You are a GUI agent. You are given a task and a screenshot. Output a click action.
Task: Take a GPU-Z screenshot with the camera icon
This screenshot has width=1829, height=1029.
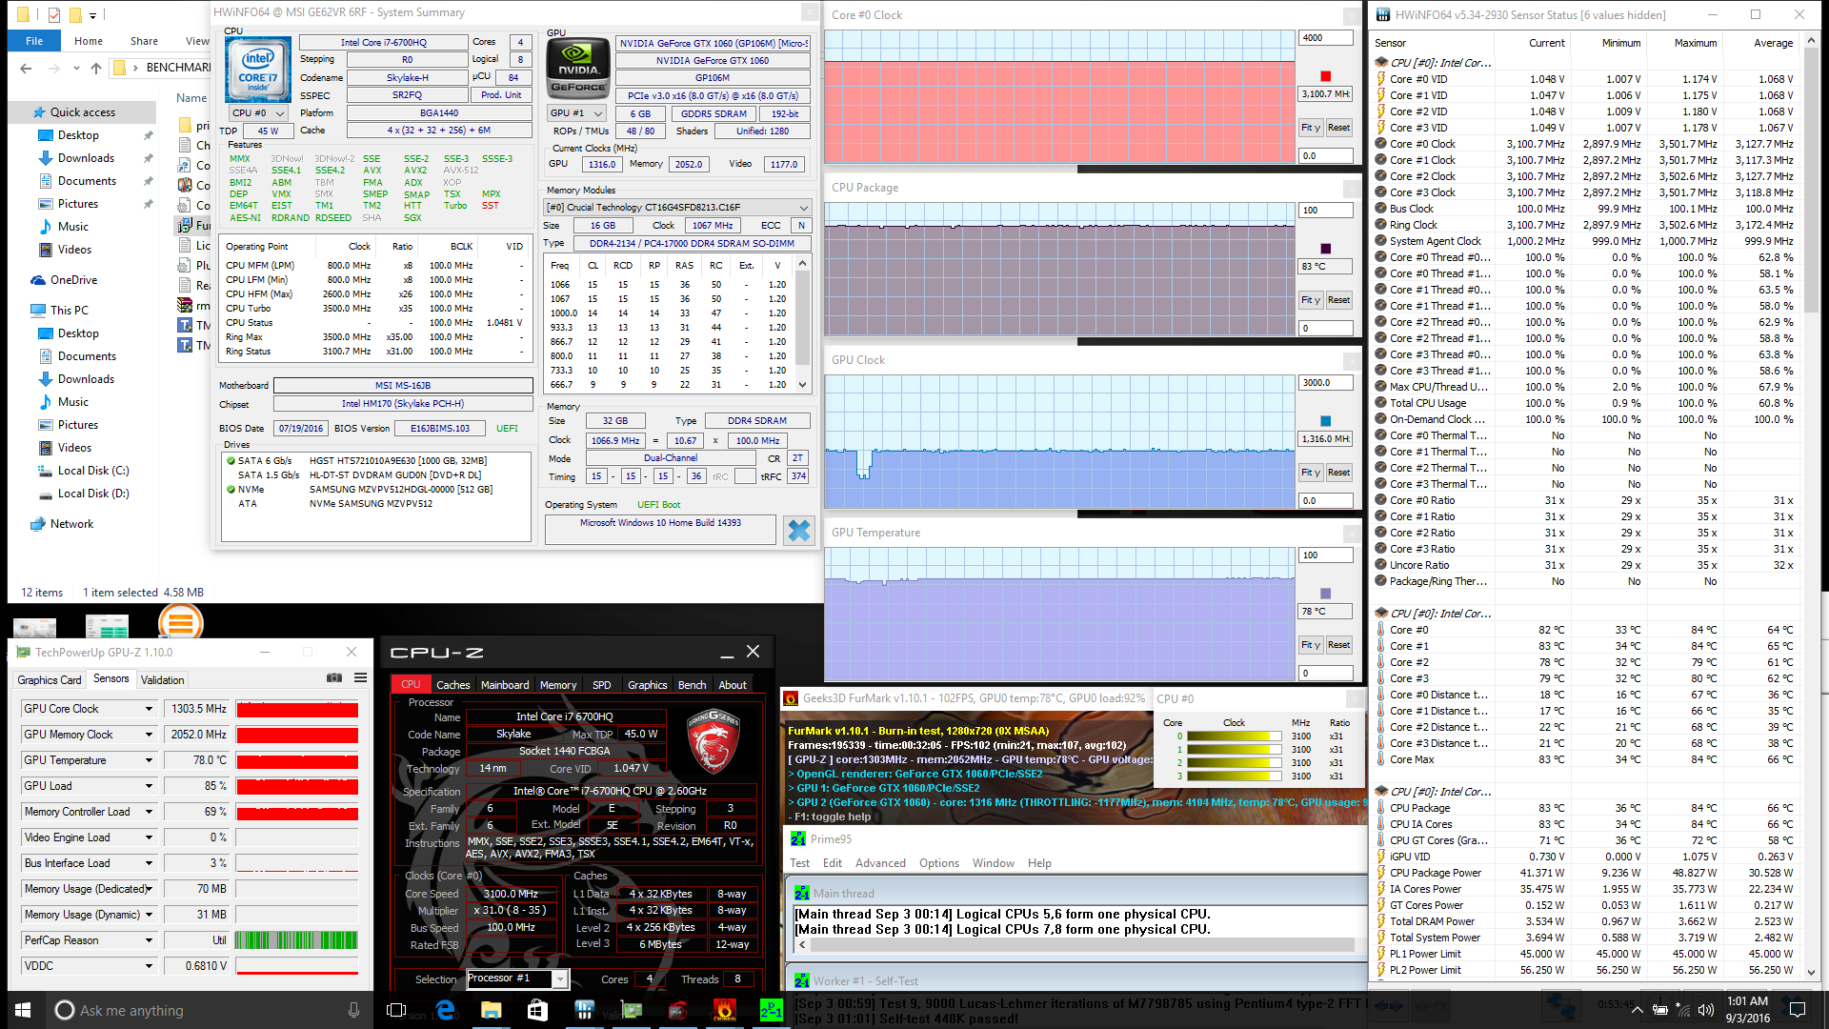click(x=334, y=677)
